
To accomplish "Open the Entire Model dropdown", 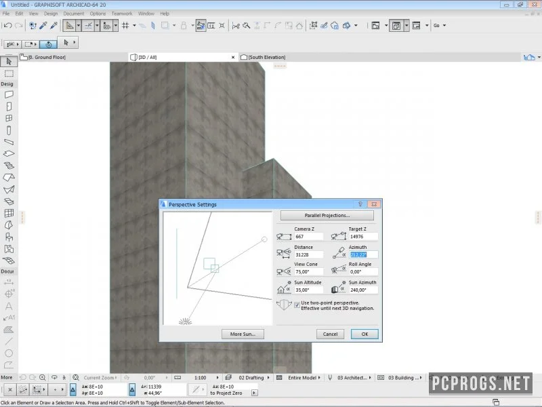I will (x=304, y=378).
